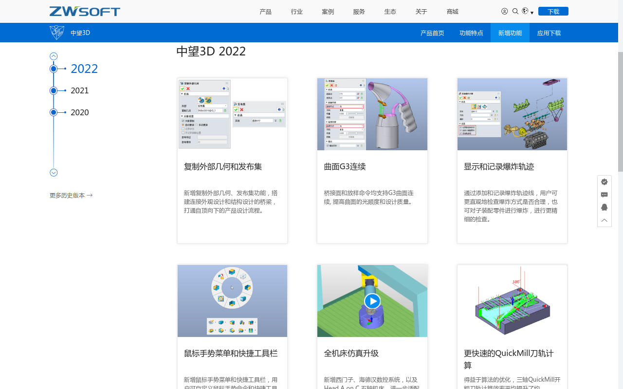Open the 曲面G3连续 thumbnail image
This screenshot has height=389, width=623.
click(372, 114)
